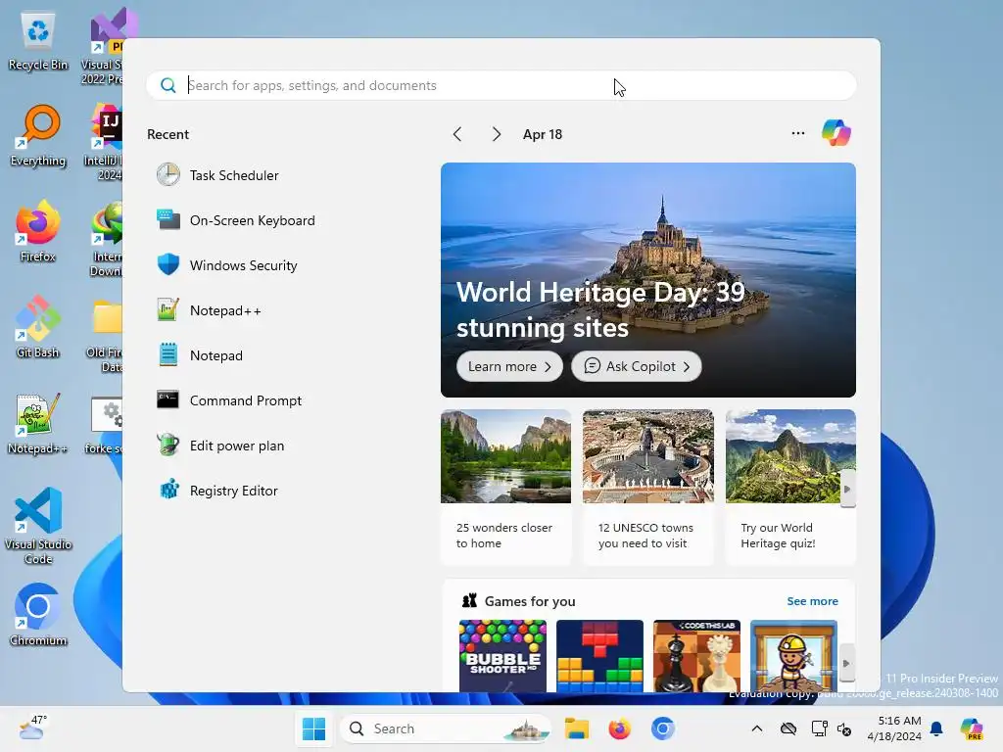The image size is (1003, 752).
Task: Open Try our World Heritage quiz card
Action: (790, 488)
